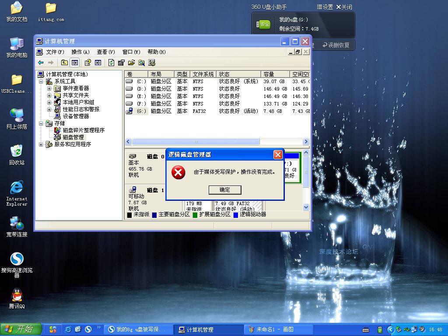This screenshot has width=448, height=336.
Task: Collapse the 系统工具 tree node
Action: pyautogui.click(x=41, y=81)
